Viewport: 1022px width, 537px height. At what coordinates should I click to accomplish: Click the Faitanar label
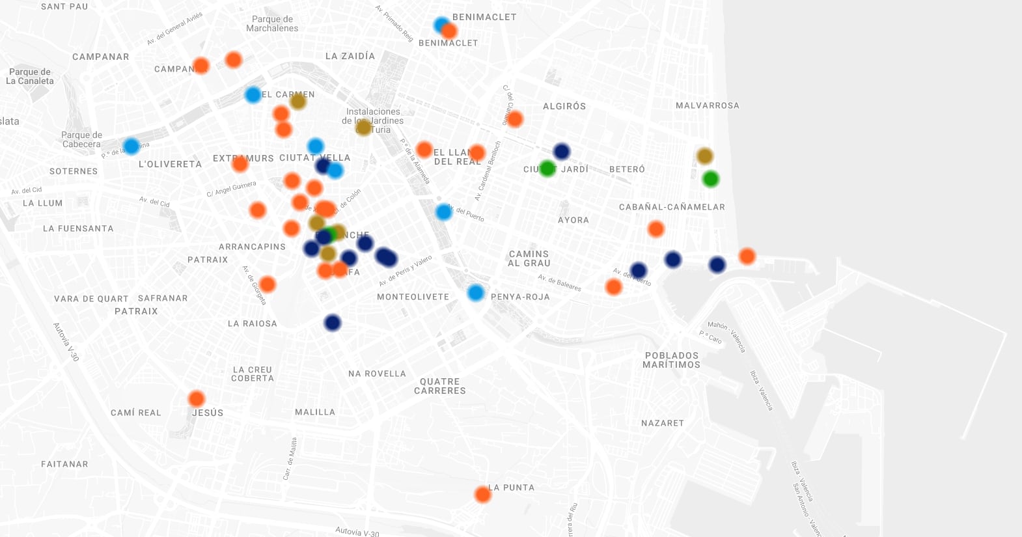tap(64, 464)
